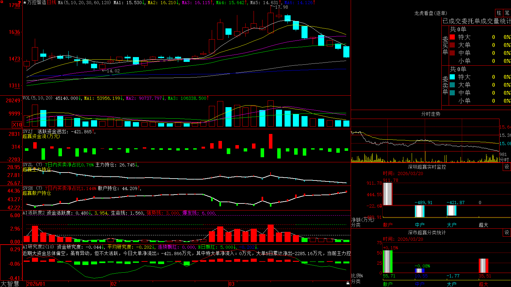The image size is (511, 287).
Task: Select the 03 month timeline marker
Action: click(x=232, y=284)
